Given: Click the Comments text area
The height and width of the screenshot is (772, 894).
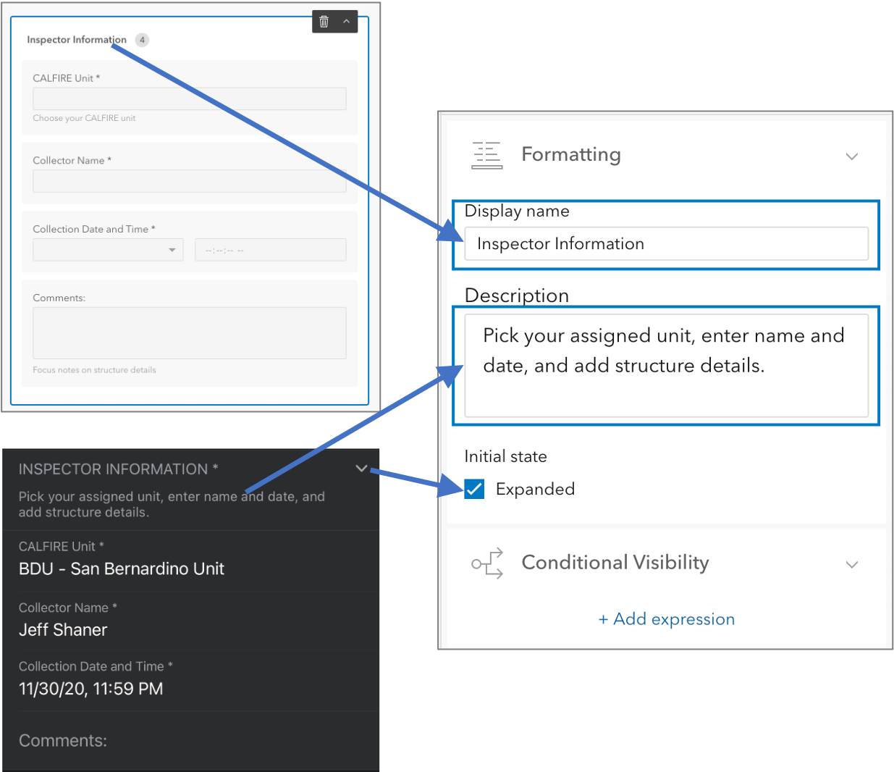Looking at the screenshot, I should pos(189,332).
